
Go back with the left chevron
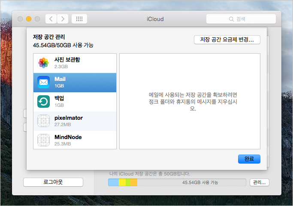click(x=51, y=19)
